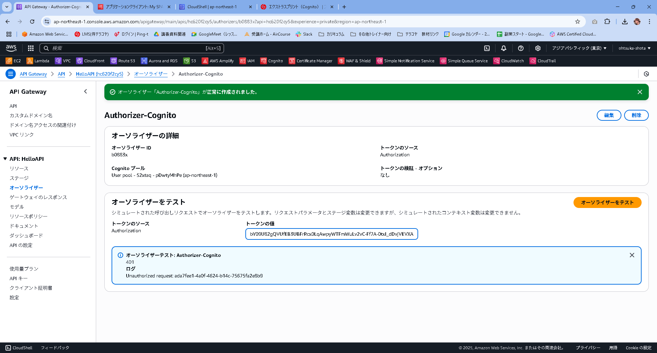Open WAF & Shield shortcut

pos(355,61)
